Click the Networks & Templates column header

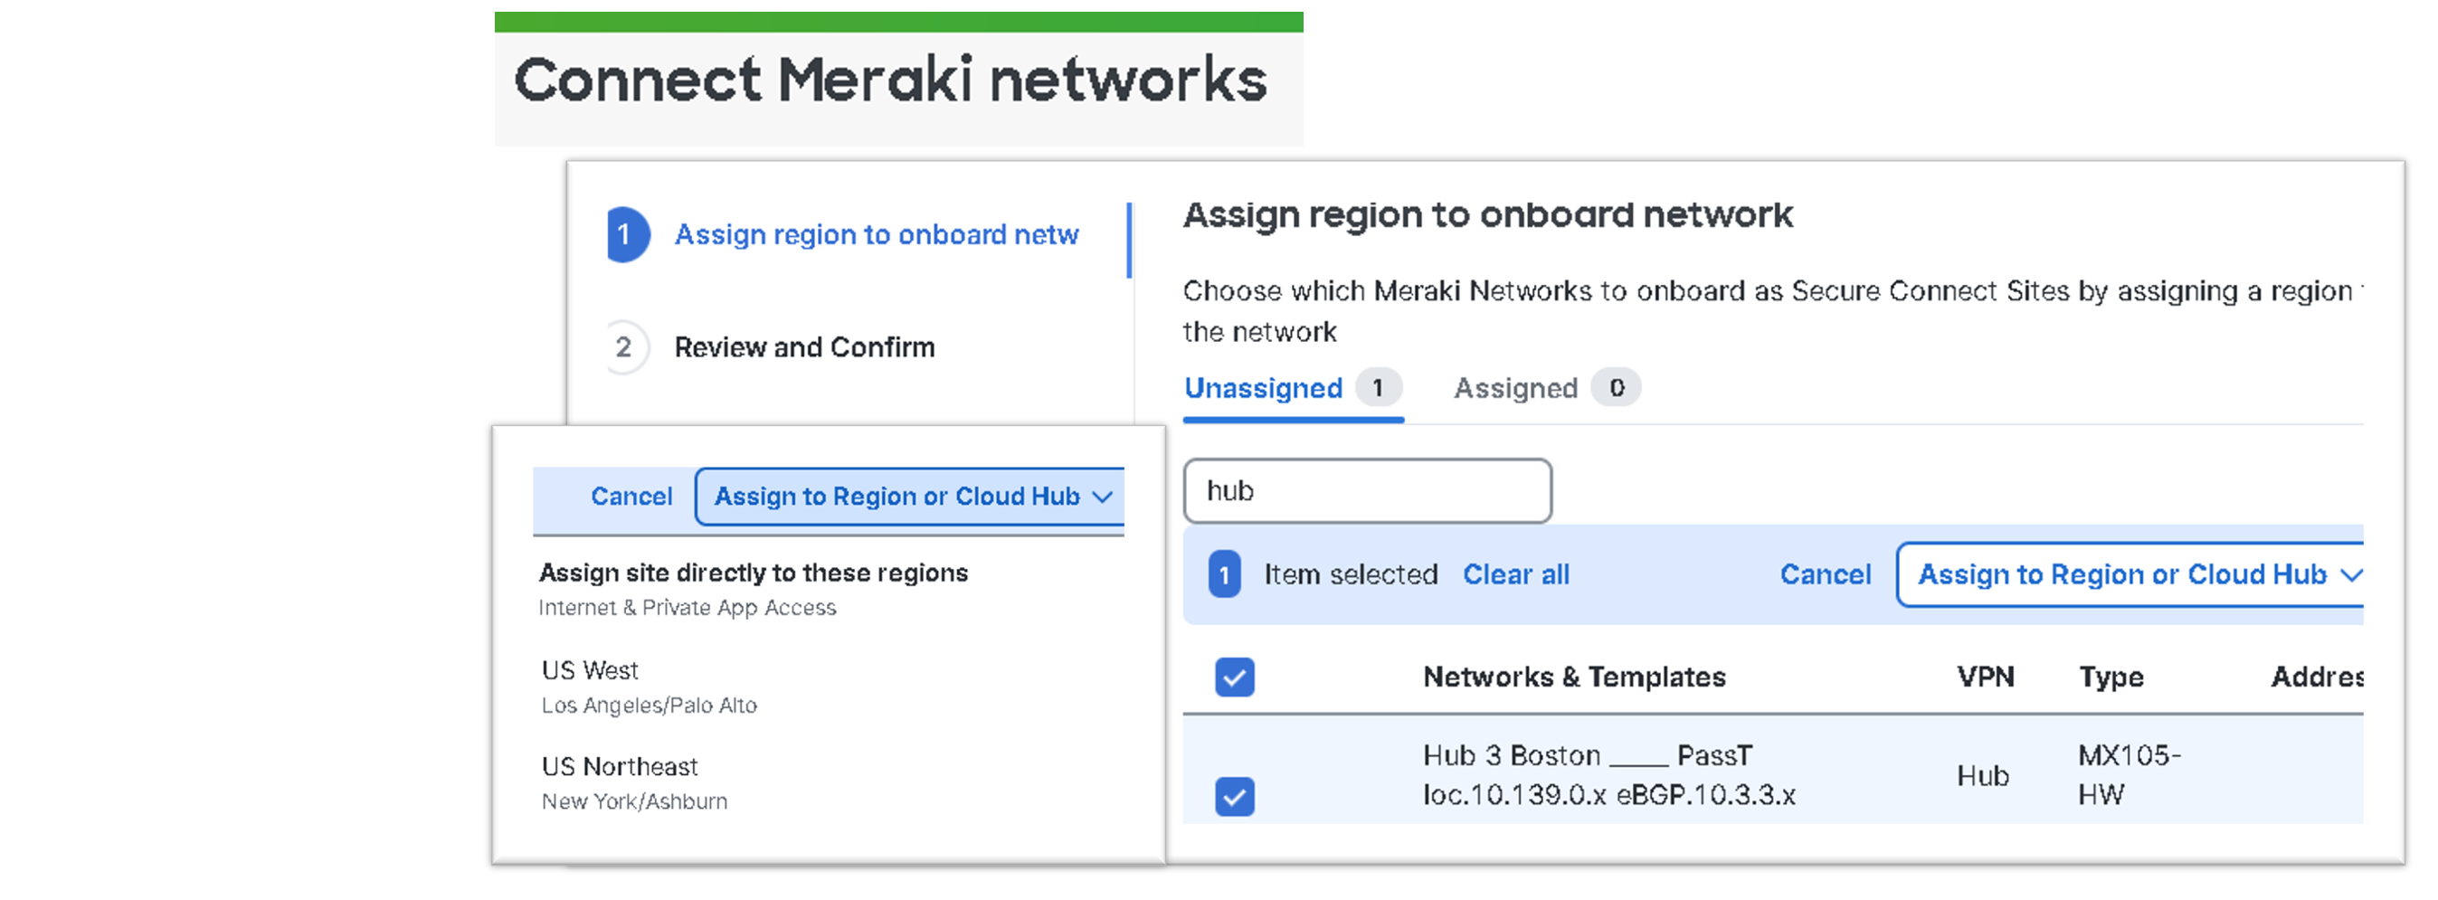[1573, 677]
